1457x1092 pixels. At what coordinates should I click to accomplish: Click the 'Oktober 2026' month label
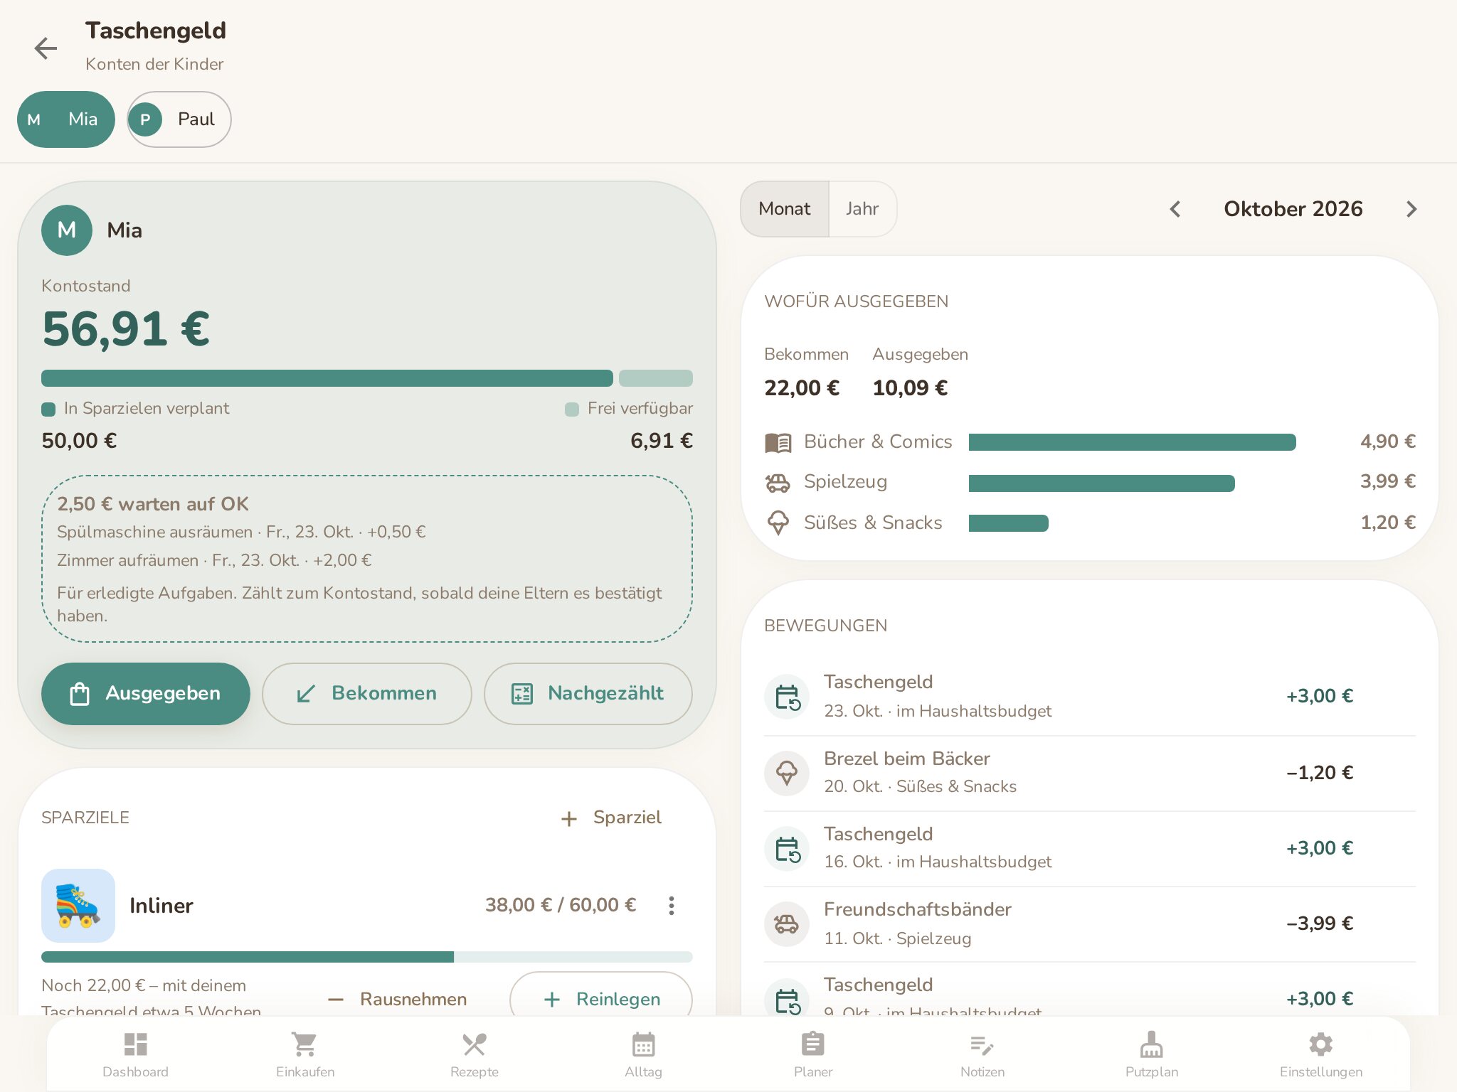tap(1293, 209)
